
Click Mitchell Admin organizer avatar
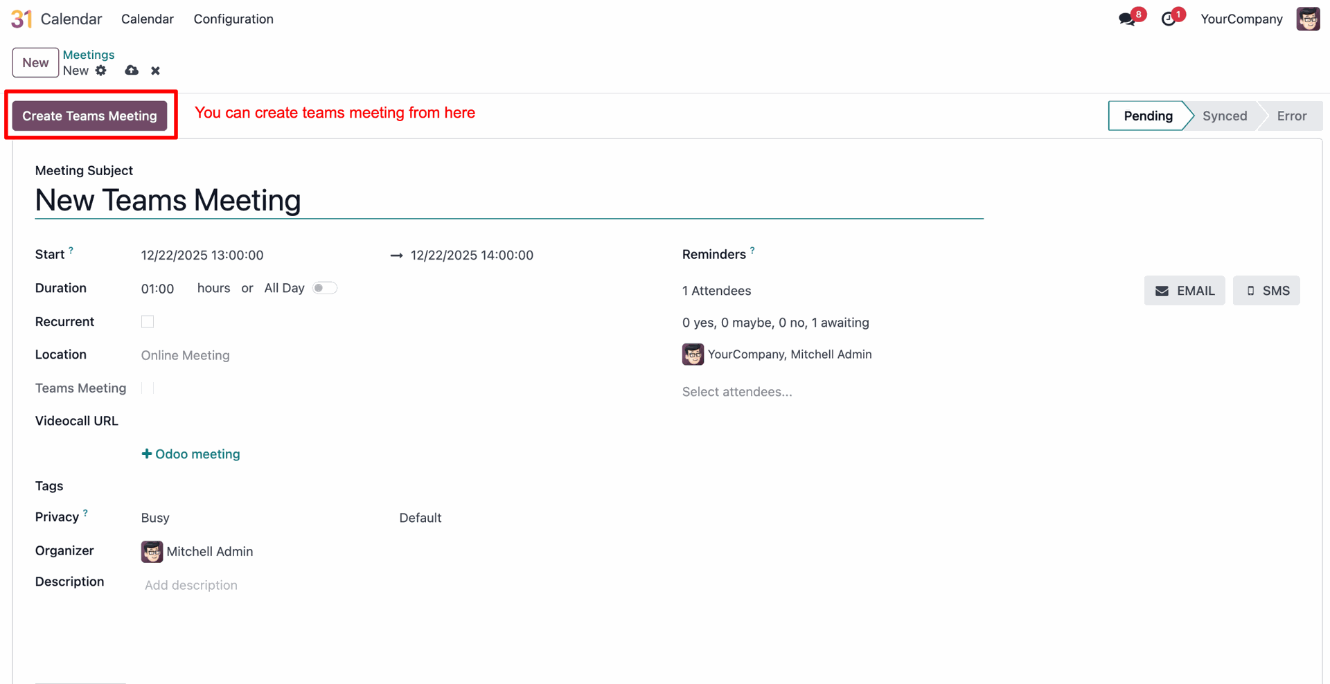coord(152,552)
